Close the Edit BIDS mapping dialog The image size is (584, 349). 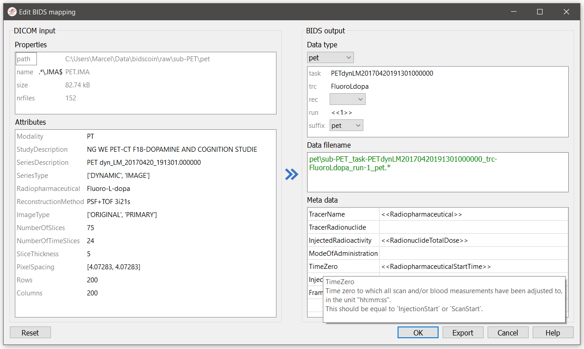[566, 12]
